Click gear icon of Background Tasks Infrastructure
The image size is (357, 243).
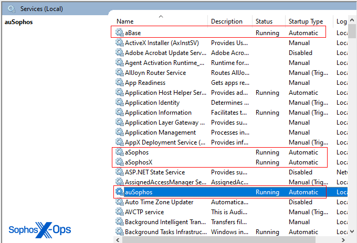120,231
